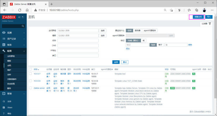This screenshot has width=217, height=116.
Task: Open a new browser tab with the plus icon
Action: 51,4
